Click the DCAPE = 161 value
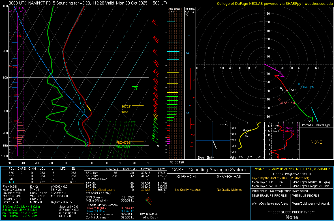 (x=12, y=199)
